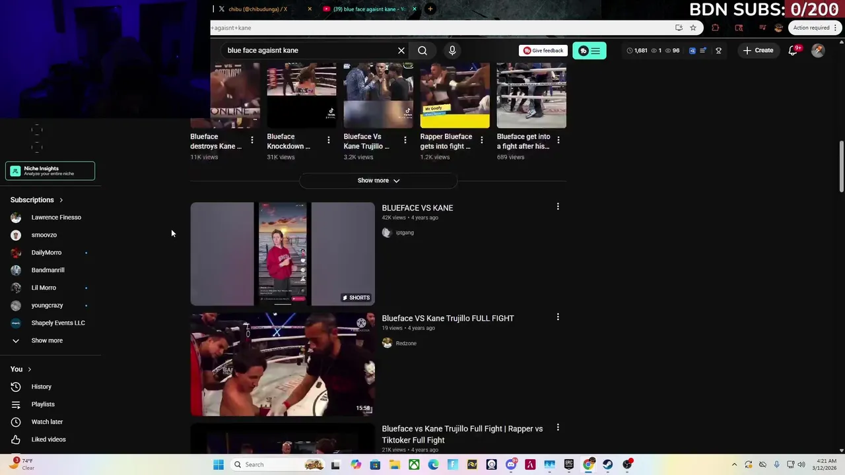Image resolution: width=845 pixels, height=475 pixels.
Task: Bookmark this page with the star icon
Action: coord(693,28)
